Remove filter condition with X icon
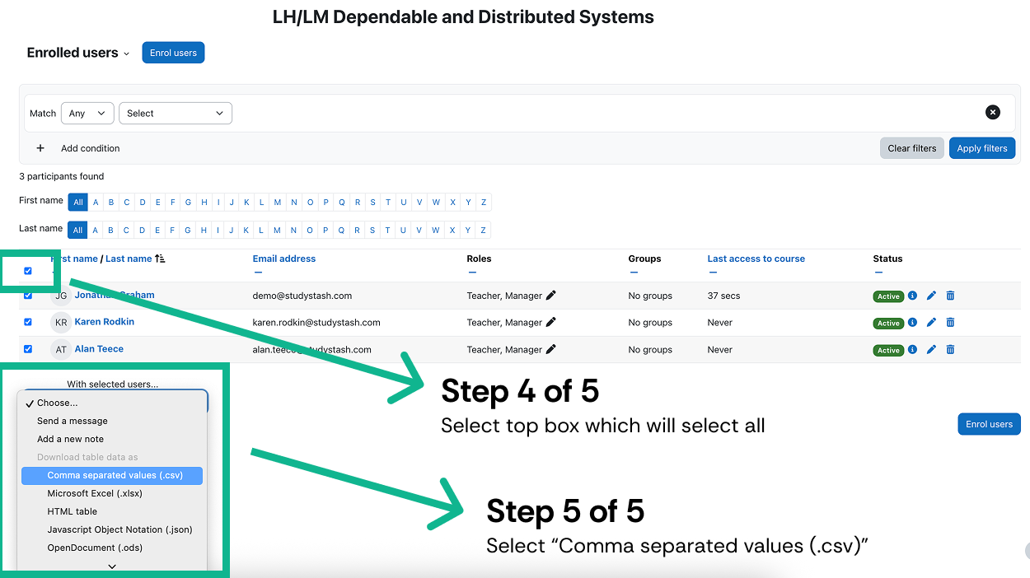 click(993, 112)
